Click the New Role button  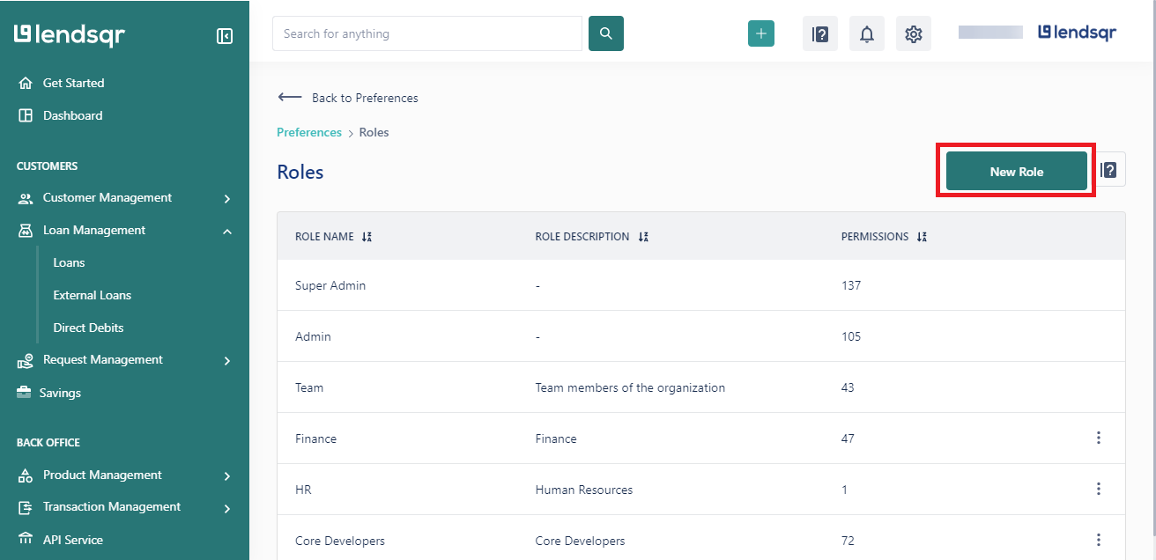coord(1016,171)
